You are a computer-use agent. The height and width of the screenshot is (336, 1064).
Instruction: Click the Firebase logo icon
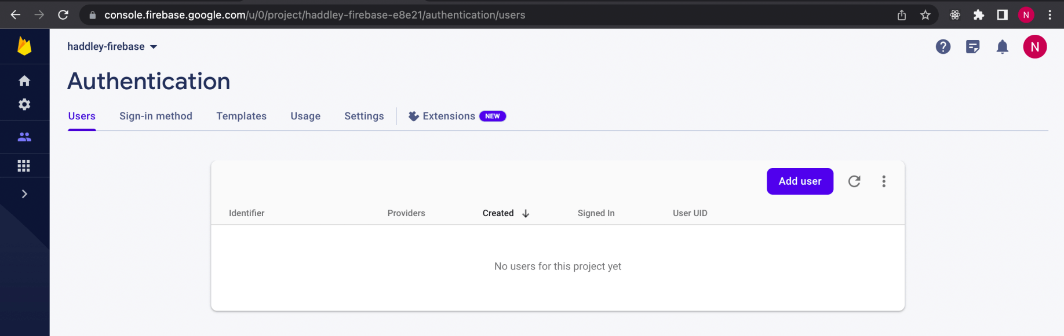[24, 46]
